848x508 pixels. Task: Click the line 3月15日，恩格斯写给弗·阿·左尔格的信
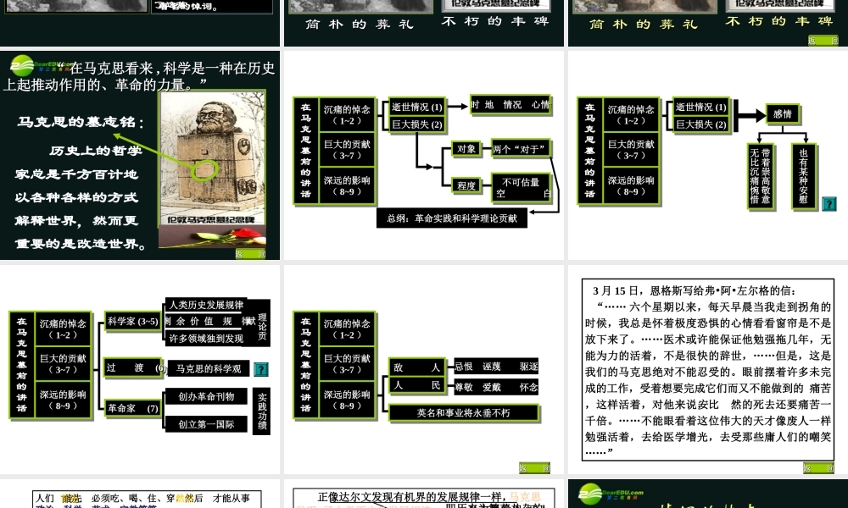(694, 291)
